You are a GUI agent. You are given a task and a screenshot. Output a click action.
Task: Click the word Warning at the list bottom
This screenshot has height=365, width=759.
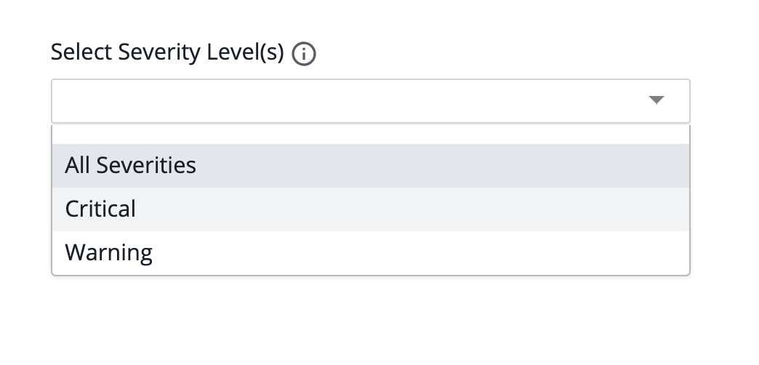[x=109, y=253]
